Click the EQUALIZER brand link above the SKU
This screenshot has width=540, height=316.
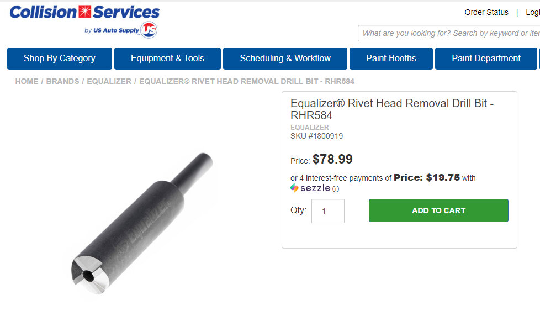click(x=309, y=128)
